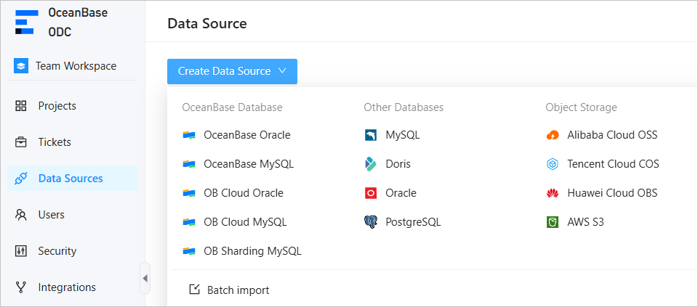Viewport: 698px width, 307px height.
Task: Click the Tencent Cloud COS icon
Action: coord(553,164)
